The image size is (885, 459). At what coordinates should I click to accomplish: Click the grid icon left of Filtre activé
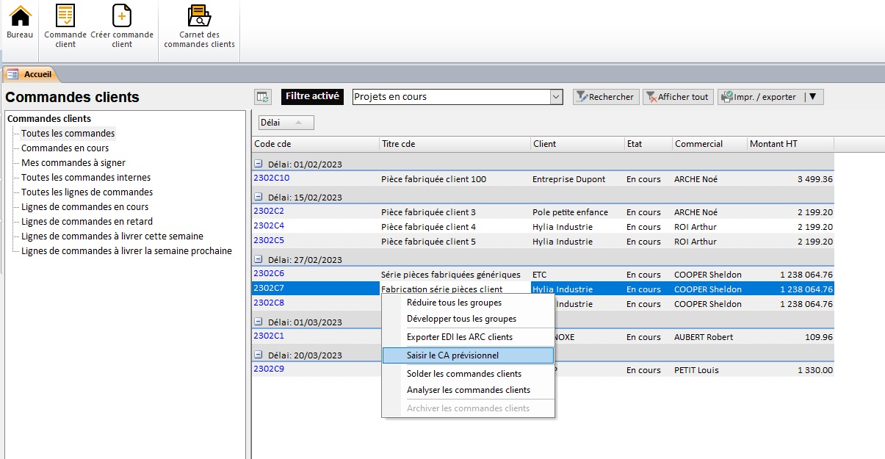[x=262, y=96]
